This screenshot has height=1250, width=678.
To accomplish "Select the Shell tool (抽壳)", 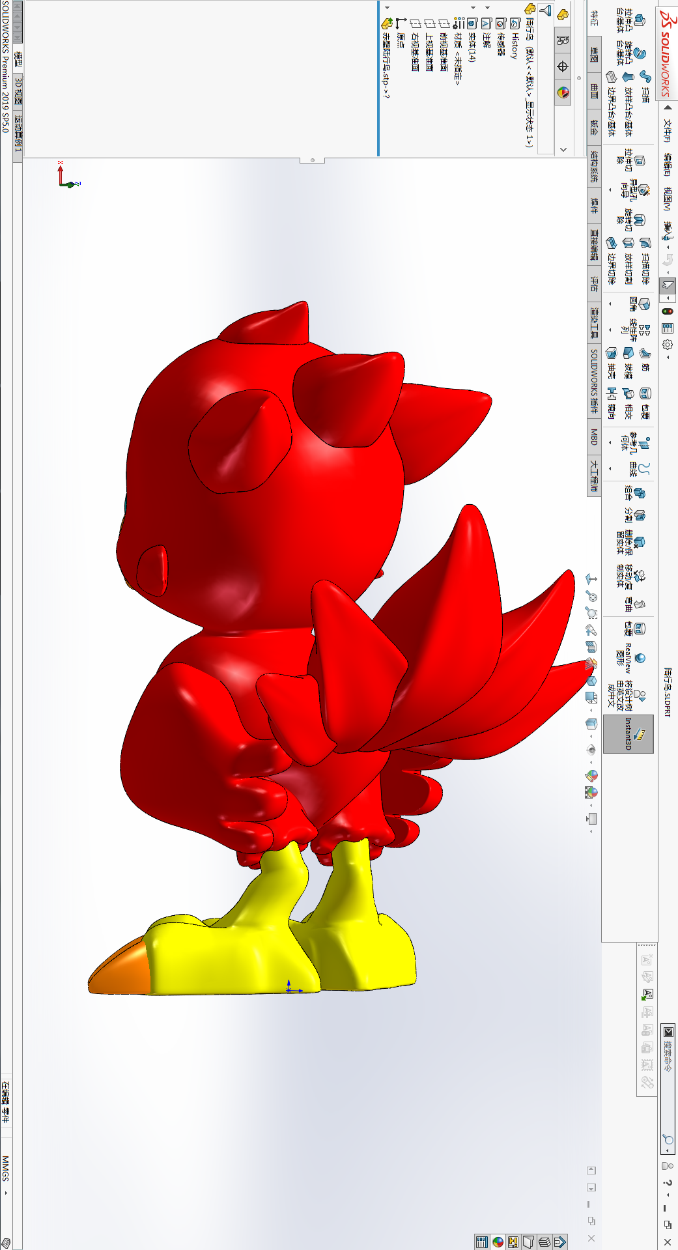I will 611,363.
